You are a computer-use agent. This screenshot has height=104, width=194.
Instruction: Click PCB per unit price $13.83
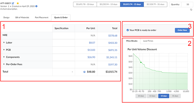tap(91, 50)
